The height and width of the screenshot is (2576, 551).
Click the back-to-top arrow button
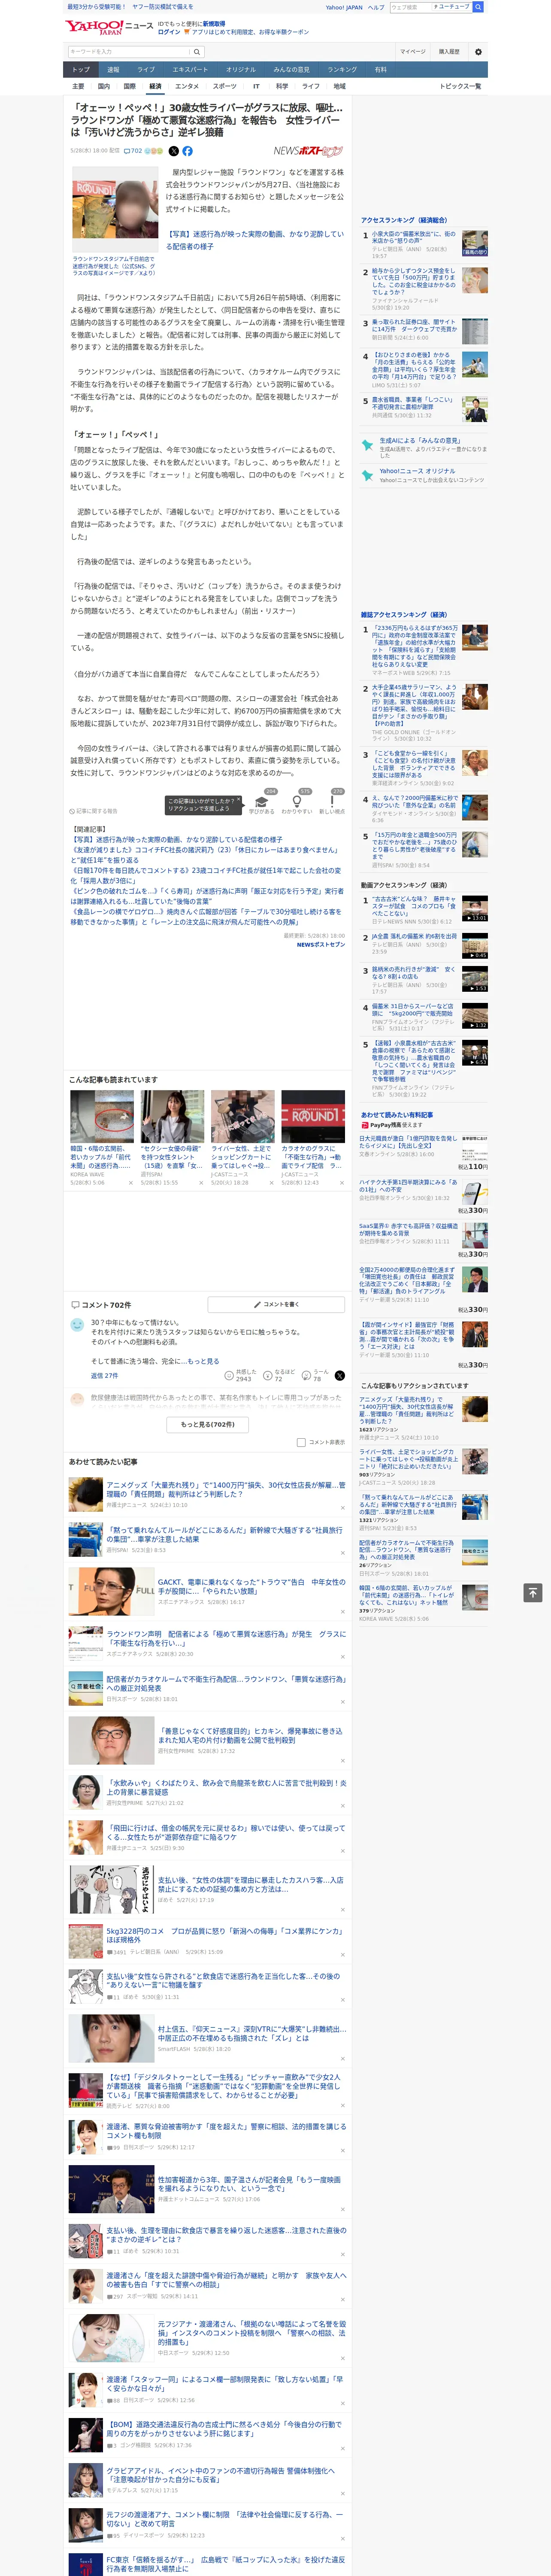coord(533,1592)
